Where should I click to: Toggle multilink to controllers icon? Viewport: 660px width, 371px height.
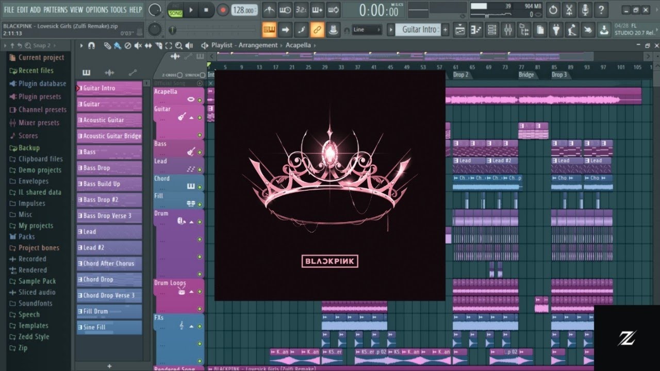click(334, 29)
